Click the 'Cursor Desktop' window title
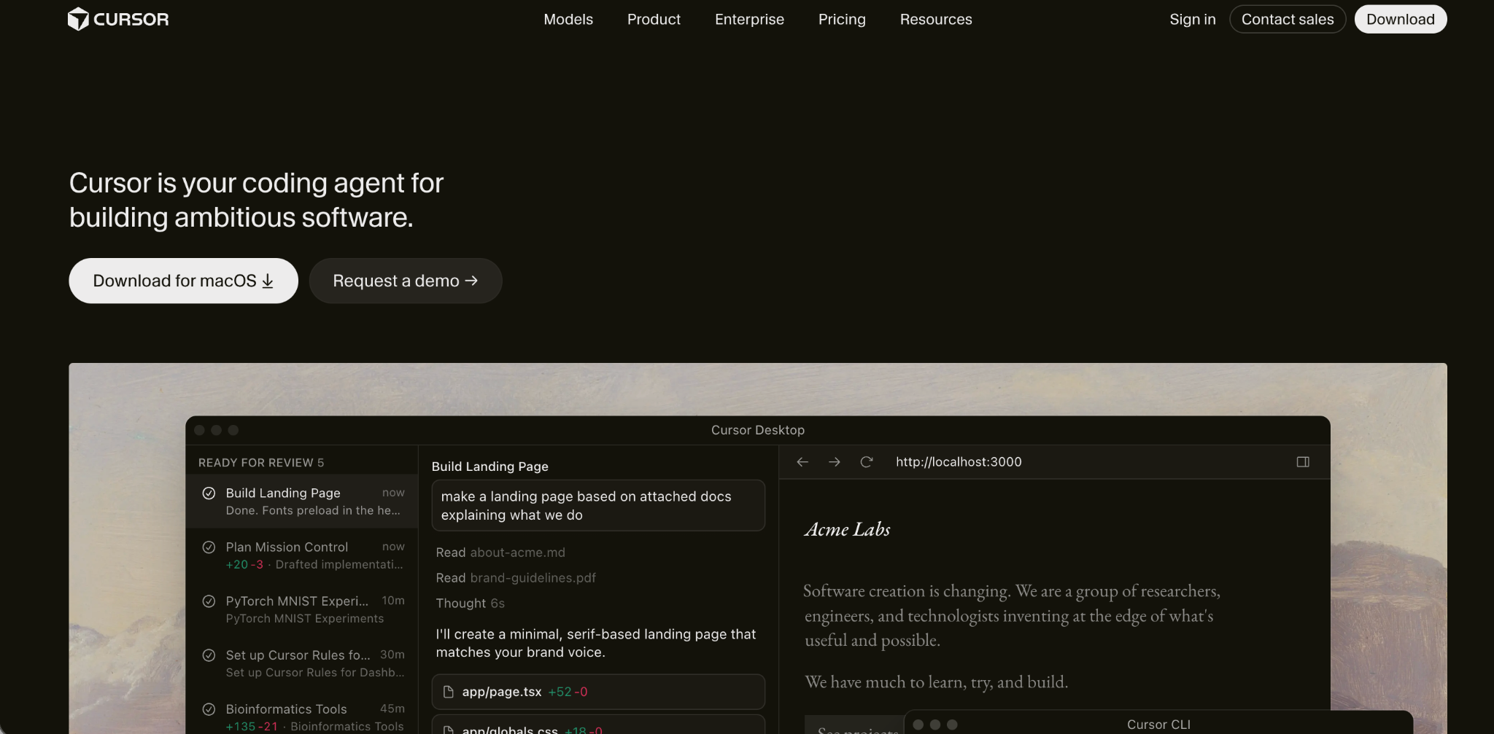Image resolution: width=1494 pixels, height=734 pixels. pos(758,430)
